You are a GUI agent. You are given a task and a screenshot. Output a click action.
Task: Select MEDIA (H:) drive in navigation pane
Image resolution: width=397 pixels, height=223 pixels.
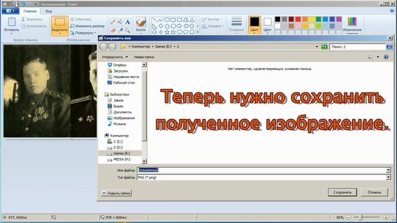coord(118,159)
